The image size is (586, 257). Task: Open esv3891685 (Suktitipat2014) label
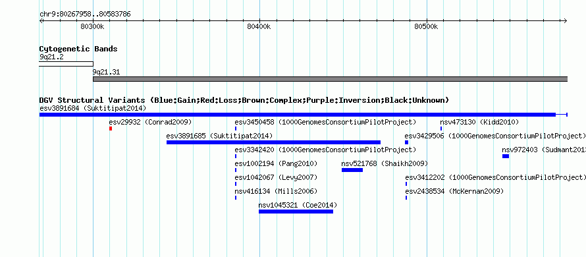219,136
